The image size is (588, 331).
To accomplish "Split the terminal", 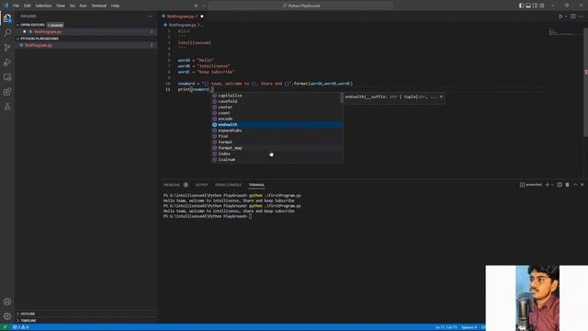I will click(560, 185).
